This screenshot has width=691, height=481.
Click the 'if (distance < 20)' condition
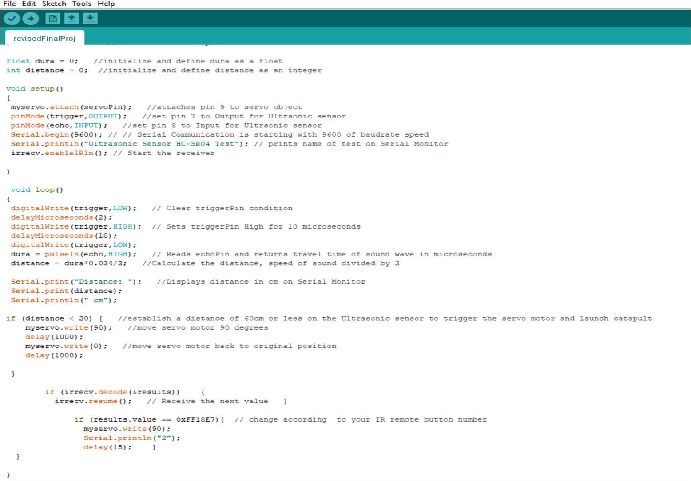click(x=49, y=319)
